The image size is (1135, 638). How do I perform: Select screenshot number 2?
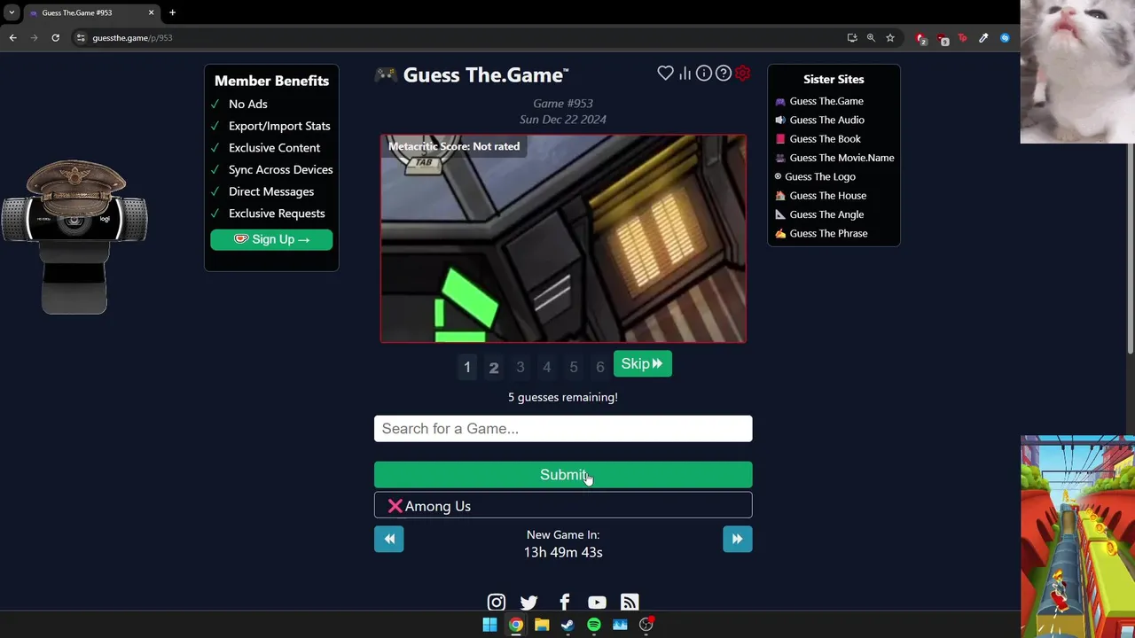[494, 367]
